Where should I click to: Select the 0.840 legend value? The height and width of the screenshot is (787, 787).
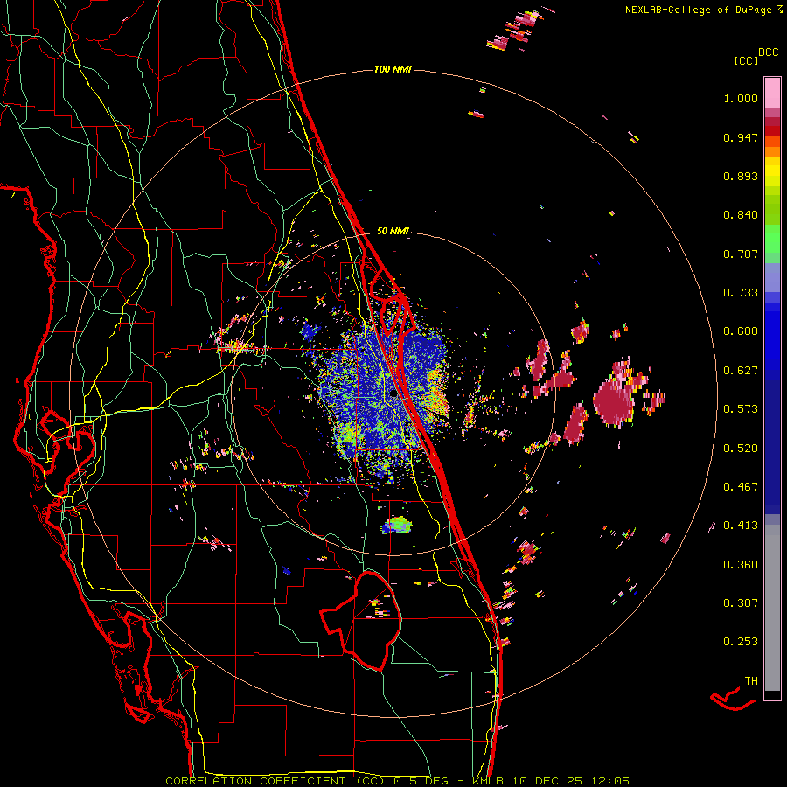741,215
